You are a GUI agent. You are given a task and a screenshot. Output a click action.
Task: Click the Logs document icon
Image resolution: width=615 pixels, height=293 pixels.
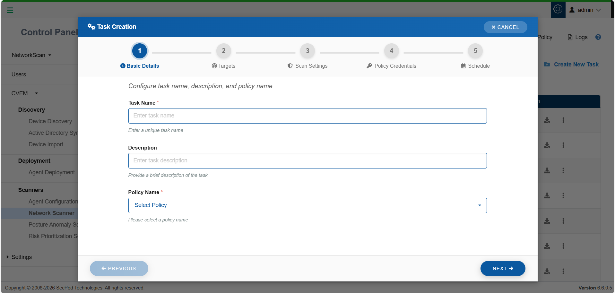click(570, 37)
